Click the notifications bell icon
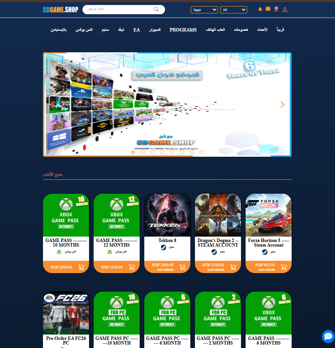 260,9
